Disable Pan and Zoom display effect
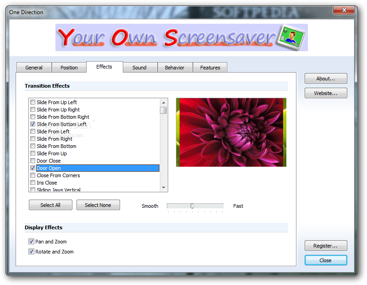367x285 pixels. 31,242
